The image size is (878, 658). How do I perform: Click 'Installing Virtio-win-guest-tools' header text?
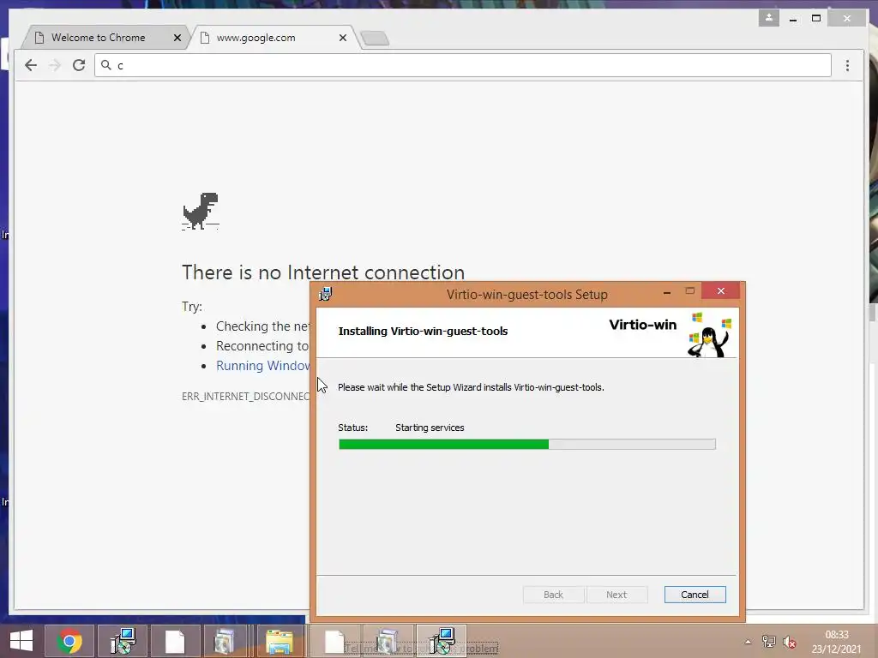click(423, 332)
